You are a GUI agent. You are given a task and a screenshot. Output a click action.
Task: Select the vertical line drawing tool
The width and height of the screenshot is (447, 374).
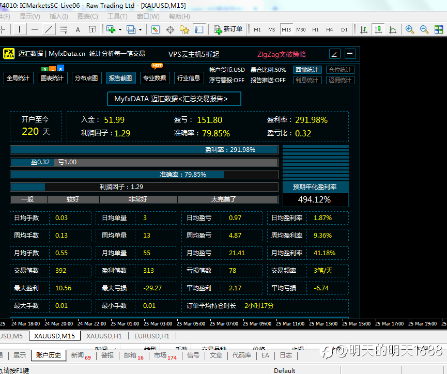point(20,29)
